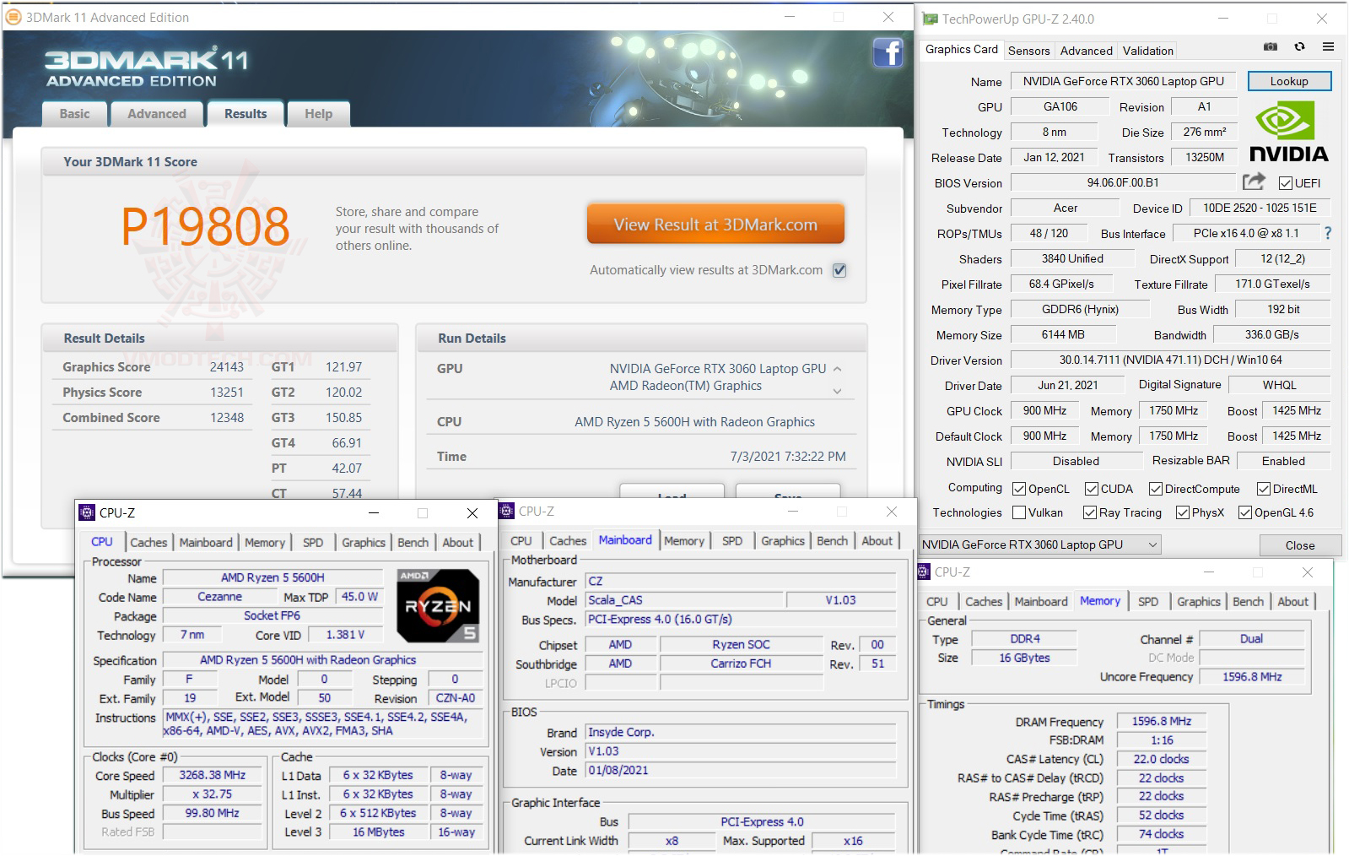
Task: Click the GPU list up arrow in Run Details
Action: pyautogui.click(x=837, y=369)
